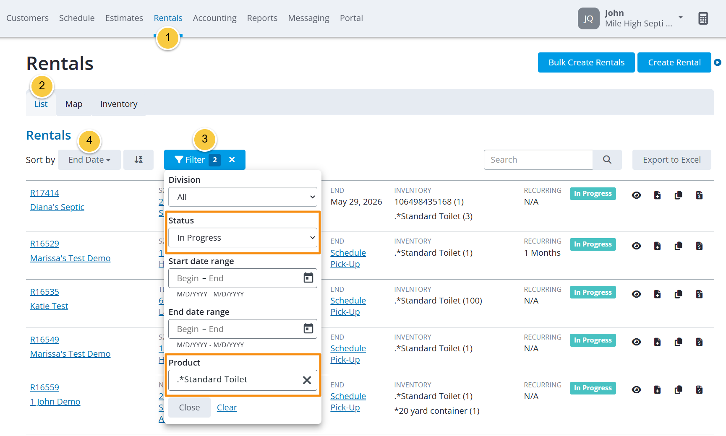Click Bulk Create Rentals button
Viewport: 726px width, 436px height.
(x=586, y=62)
